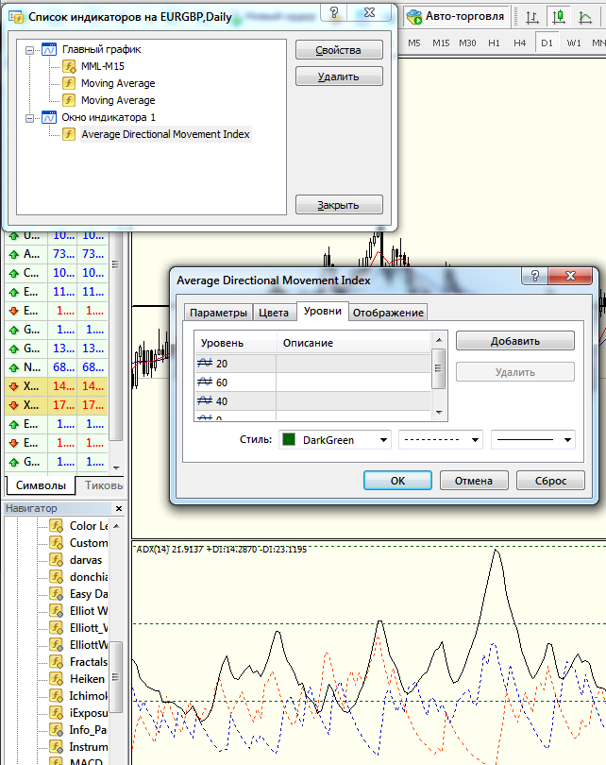The height and width of the screenshot is (765, 606).
Task: Click the DarkGreen color swatch
Action: tap(289, 439)
